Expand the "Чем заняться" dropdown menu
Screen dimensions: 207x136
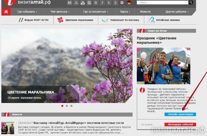click(60, 12)
